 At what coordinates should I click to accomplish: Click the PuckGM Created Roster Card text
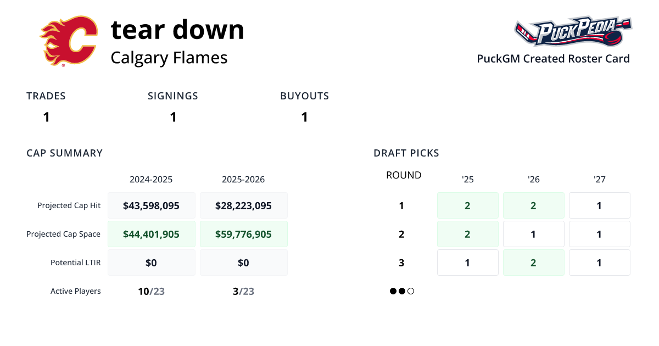[553, 59]
